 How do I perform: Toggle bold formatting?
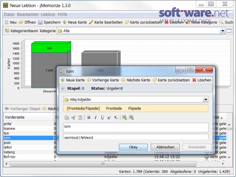(x=89, y=118)
